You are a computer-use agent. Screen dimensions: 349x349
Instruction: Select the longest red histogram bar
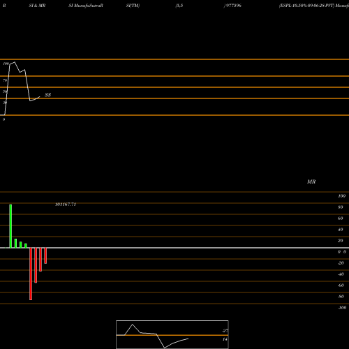[x=31, y=274]
